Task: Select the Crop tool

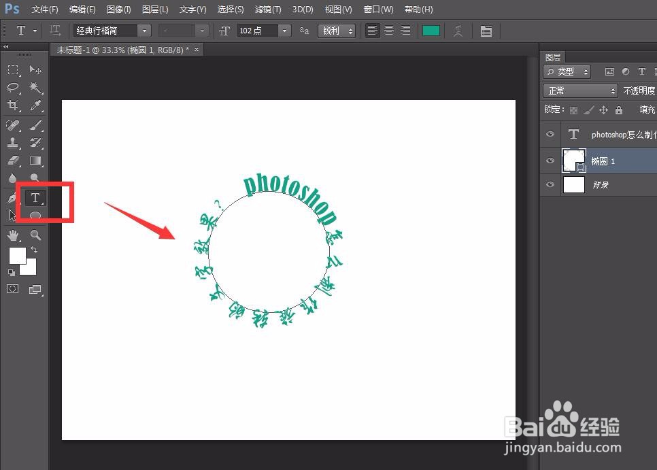Action: pyautogui.click(x=13, y=105)
